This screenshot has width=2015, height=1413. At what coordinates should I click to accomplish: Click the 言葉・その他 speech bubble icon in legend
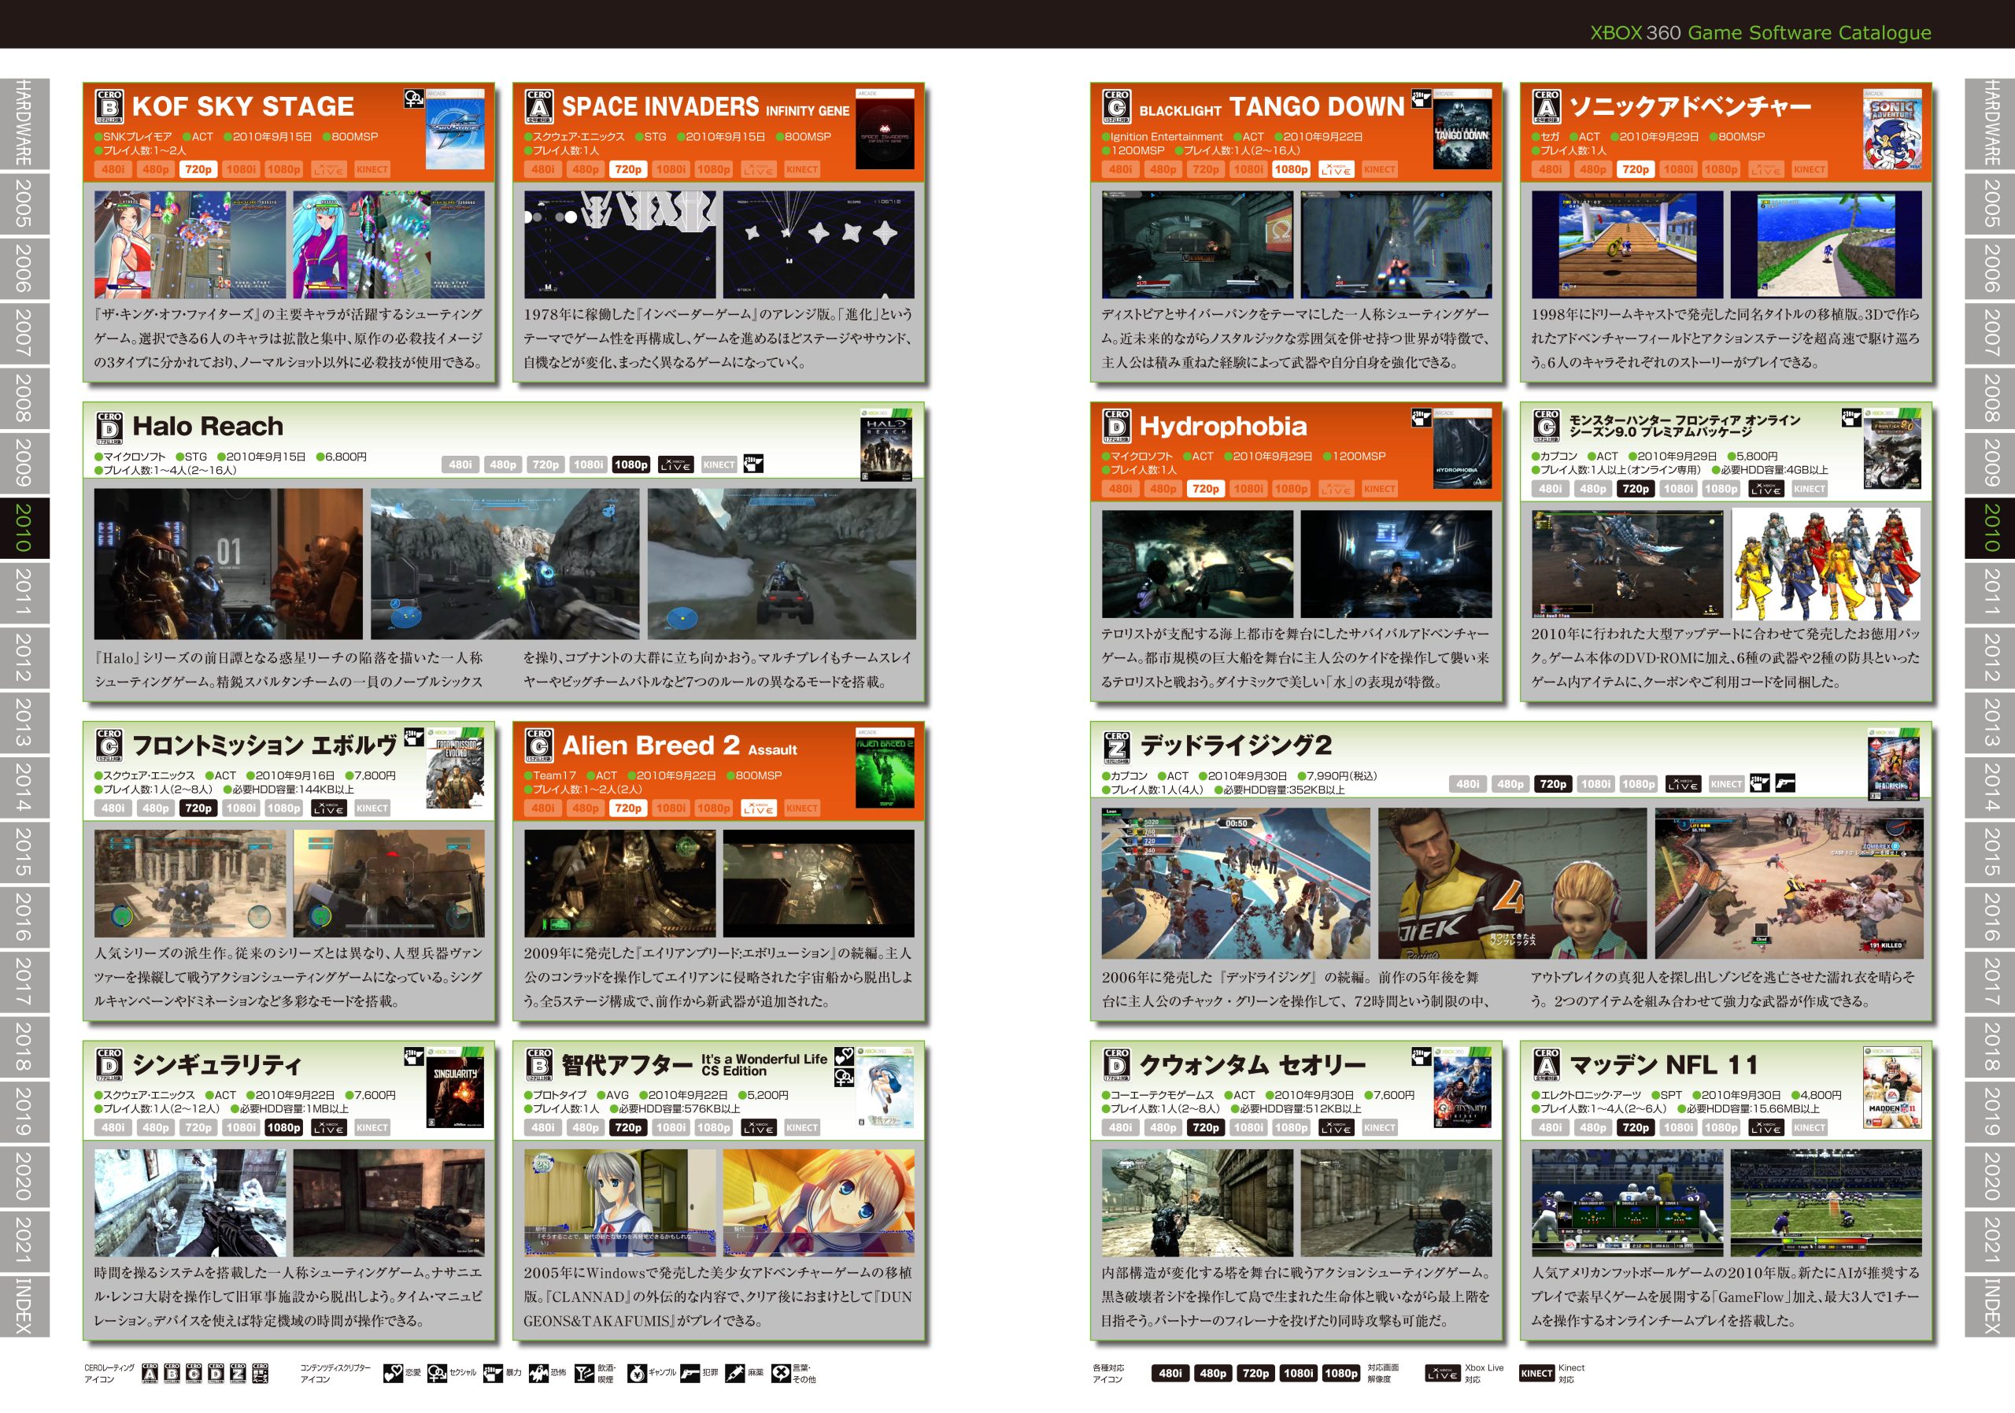(781, 1373)
